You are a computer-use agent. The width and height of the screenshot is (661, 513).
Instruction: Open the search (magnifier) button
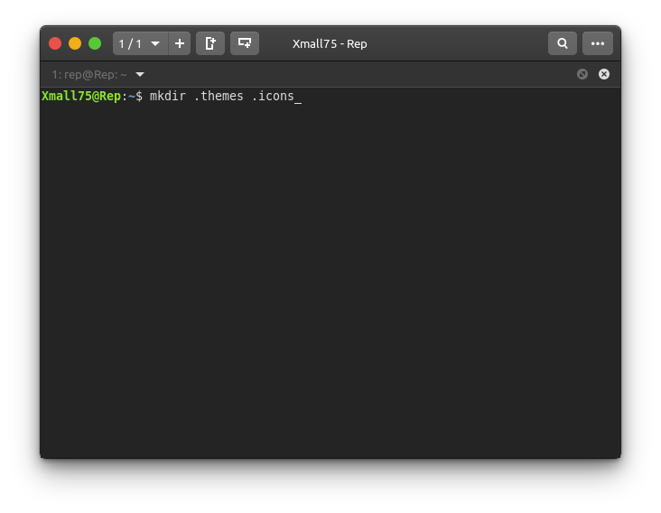coord(563,43)
